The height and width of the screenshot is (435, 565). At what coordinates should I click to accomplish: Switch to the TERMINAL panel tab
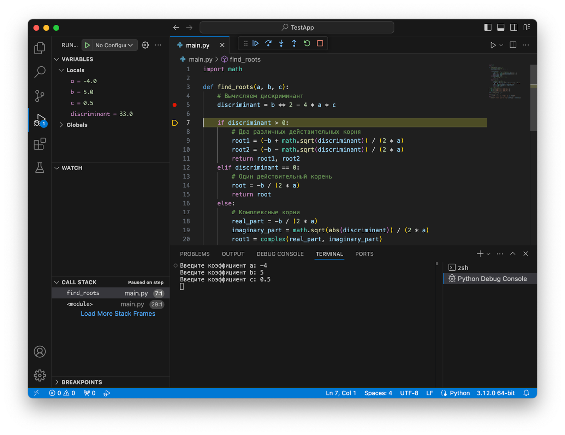(x=329, y=254)
